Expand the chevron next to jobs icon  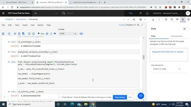145,19
